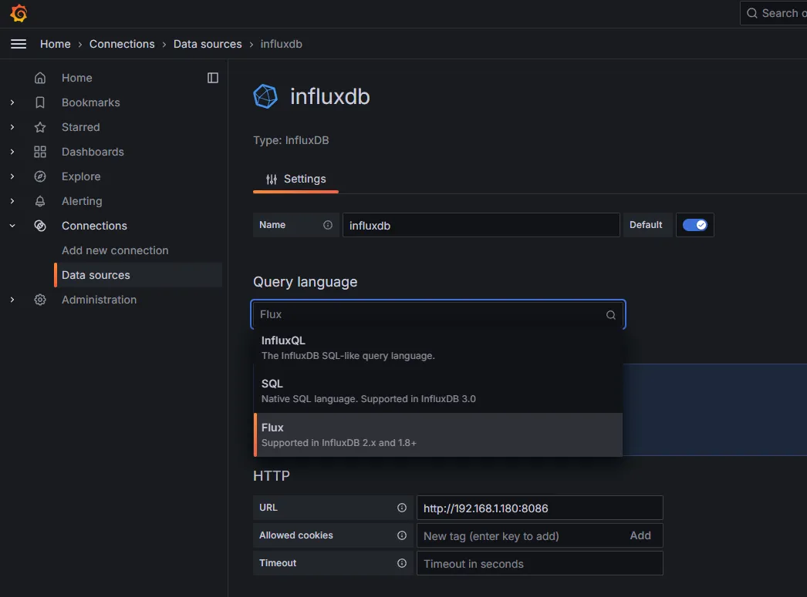This screenshot has height=597, width=807.
Task: Click the Dashboards grid icon
Action: (x=40, y=152)
